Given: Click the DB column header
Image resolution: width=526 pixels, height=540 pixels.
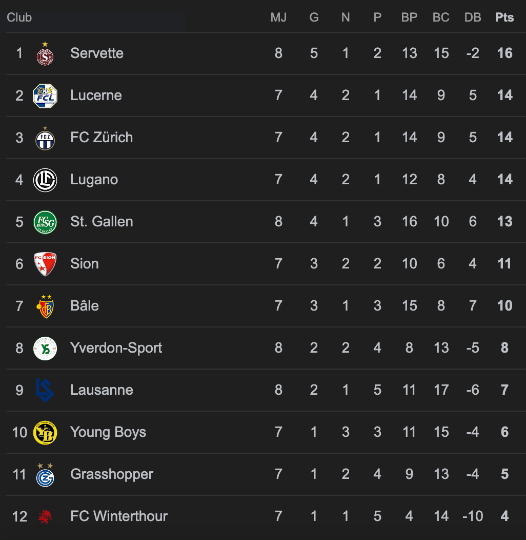Looking at the screenshot, I should [x=473, y=17].
